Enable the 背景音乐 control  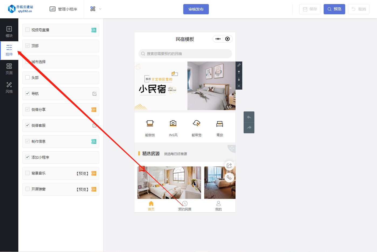point(27,173)
